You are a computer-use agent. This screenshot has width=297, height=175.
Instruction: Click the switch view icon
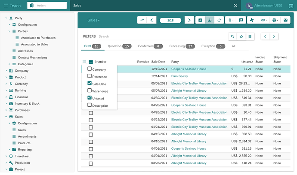pos(142,20)
